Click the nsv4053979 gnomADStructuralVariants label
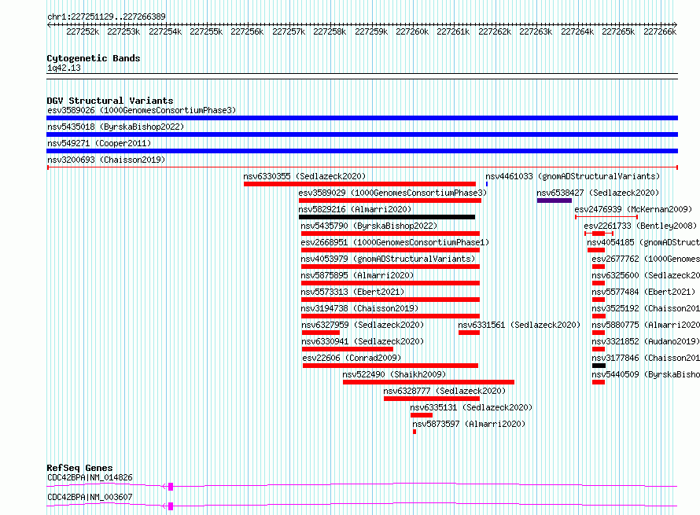Viewport: 700px width, 515px height. pyautogui.click(x=388, y=259)
